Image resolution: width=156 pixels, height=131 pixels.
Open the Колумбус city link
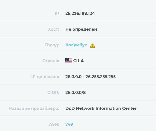[x=76, y=45]
